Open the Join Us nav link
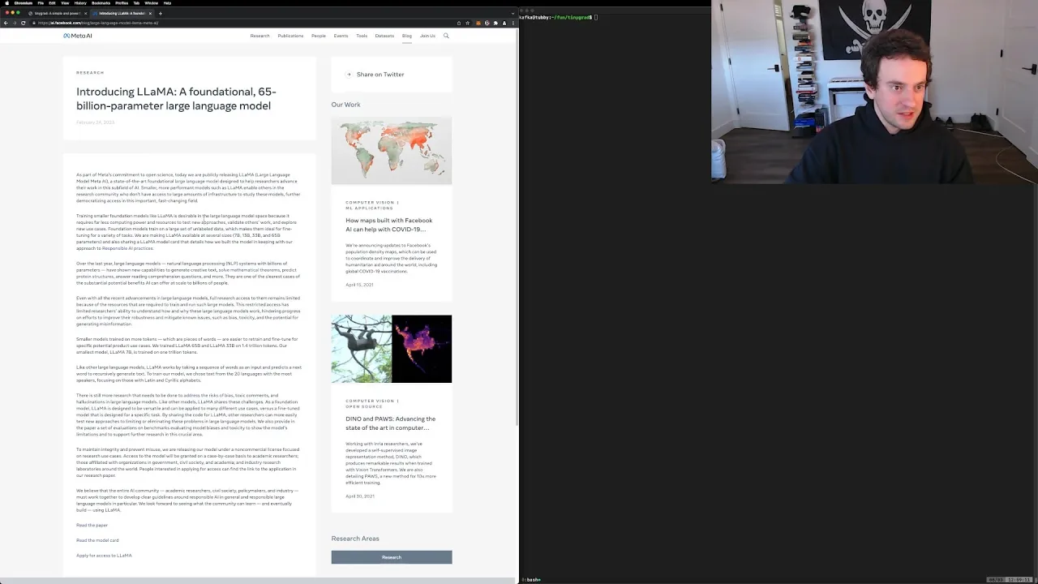The image size is (1038, 584). 427,36
